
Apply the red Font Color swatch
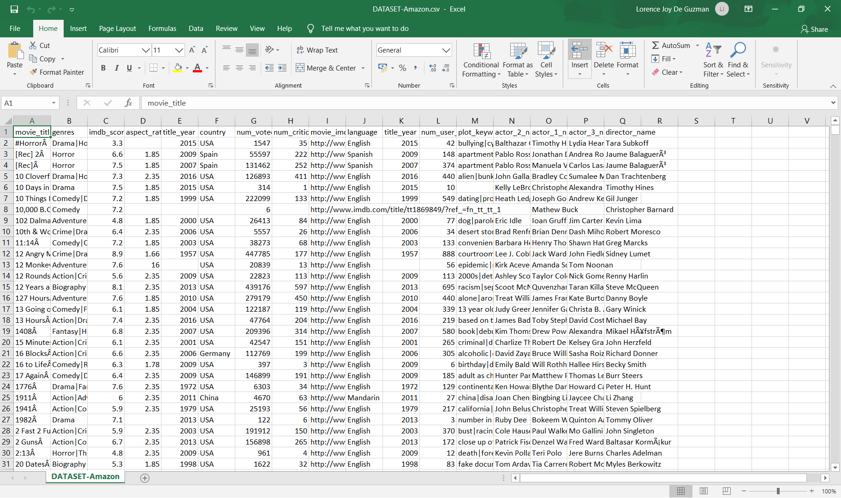coord(197,68)
